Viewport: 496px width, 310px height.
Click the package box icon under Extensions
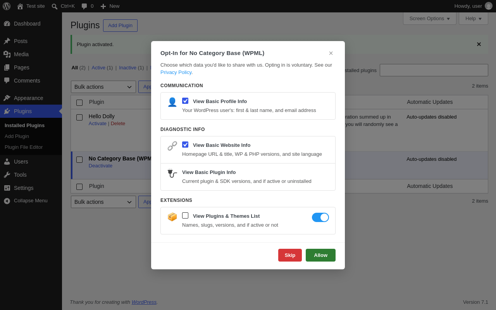[x=172, y=217]
